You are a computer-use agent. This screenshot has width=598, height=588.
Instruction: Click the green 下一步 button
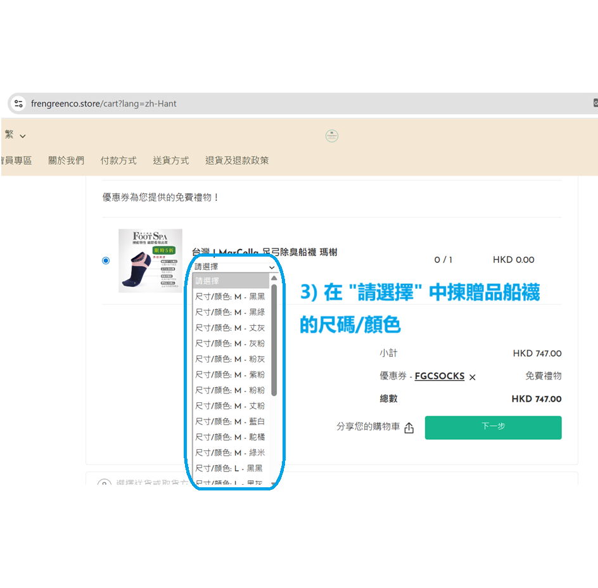(493, 427)
